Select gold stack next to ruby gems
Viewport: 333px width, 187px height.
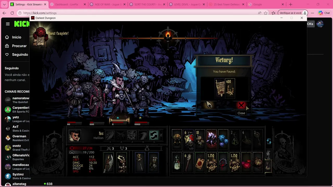click(235, 163)
